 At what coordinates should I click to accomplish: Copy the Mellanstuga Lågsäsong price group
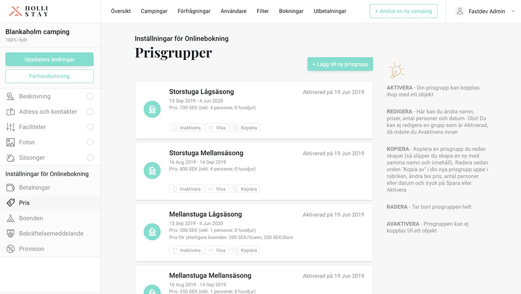245,250
